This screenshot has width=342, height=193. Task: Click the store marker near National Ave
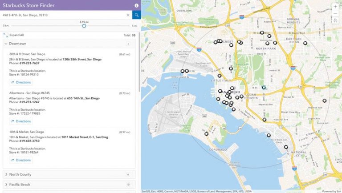(x=265, y=120)
